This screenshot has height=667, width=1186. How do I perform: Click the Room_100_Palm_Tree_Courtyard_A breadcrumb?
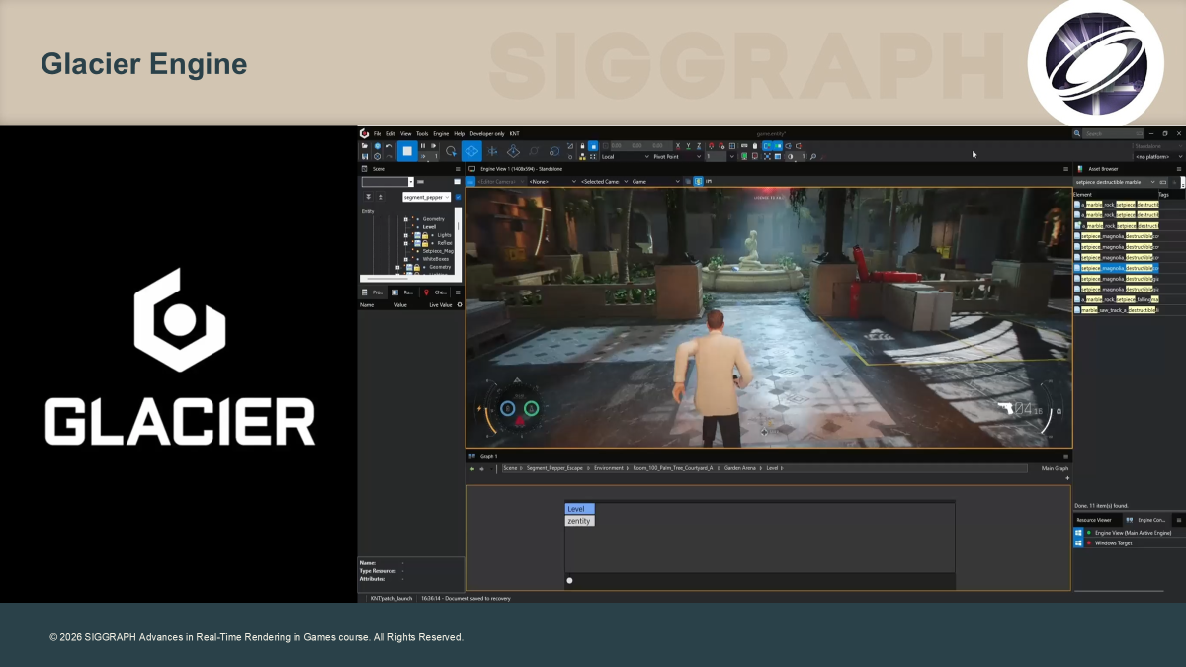pos(673,468)
